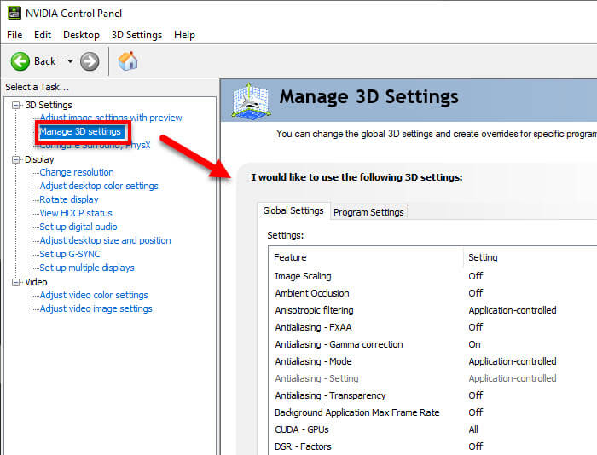The image size is (597, 455).
Task: Open Set up digital audio
Action: click(78, 227)
